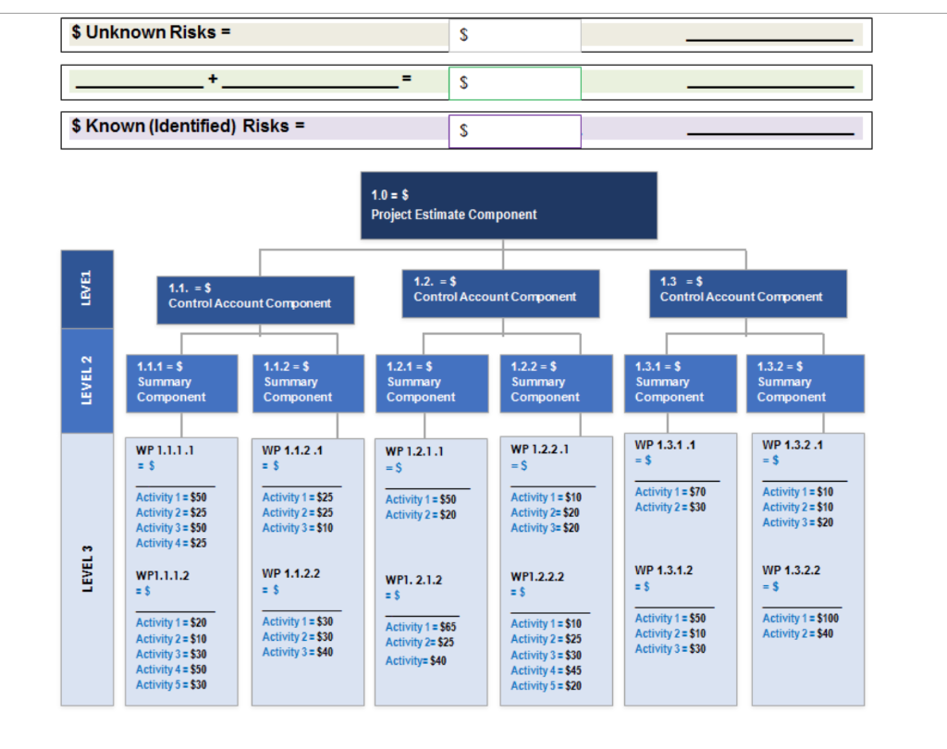Image resolution: width=947 pixels, height=749 pixels.
Task: Click the WP 1.1.2.1 heading
Action: pyautogui.click(x=292, y=450)
